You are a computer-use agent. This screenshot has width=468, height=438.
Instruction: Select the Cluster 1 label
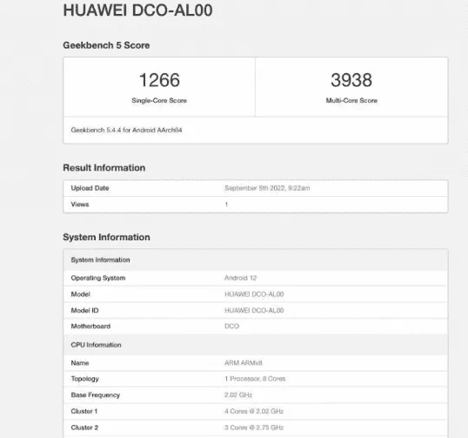click(84, 411)
